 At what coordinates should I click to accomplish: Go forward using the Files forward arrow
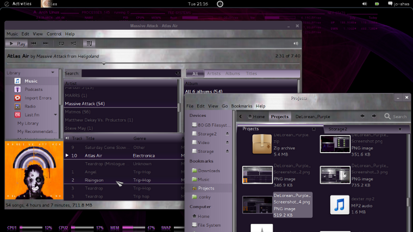374,116
